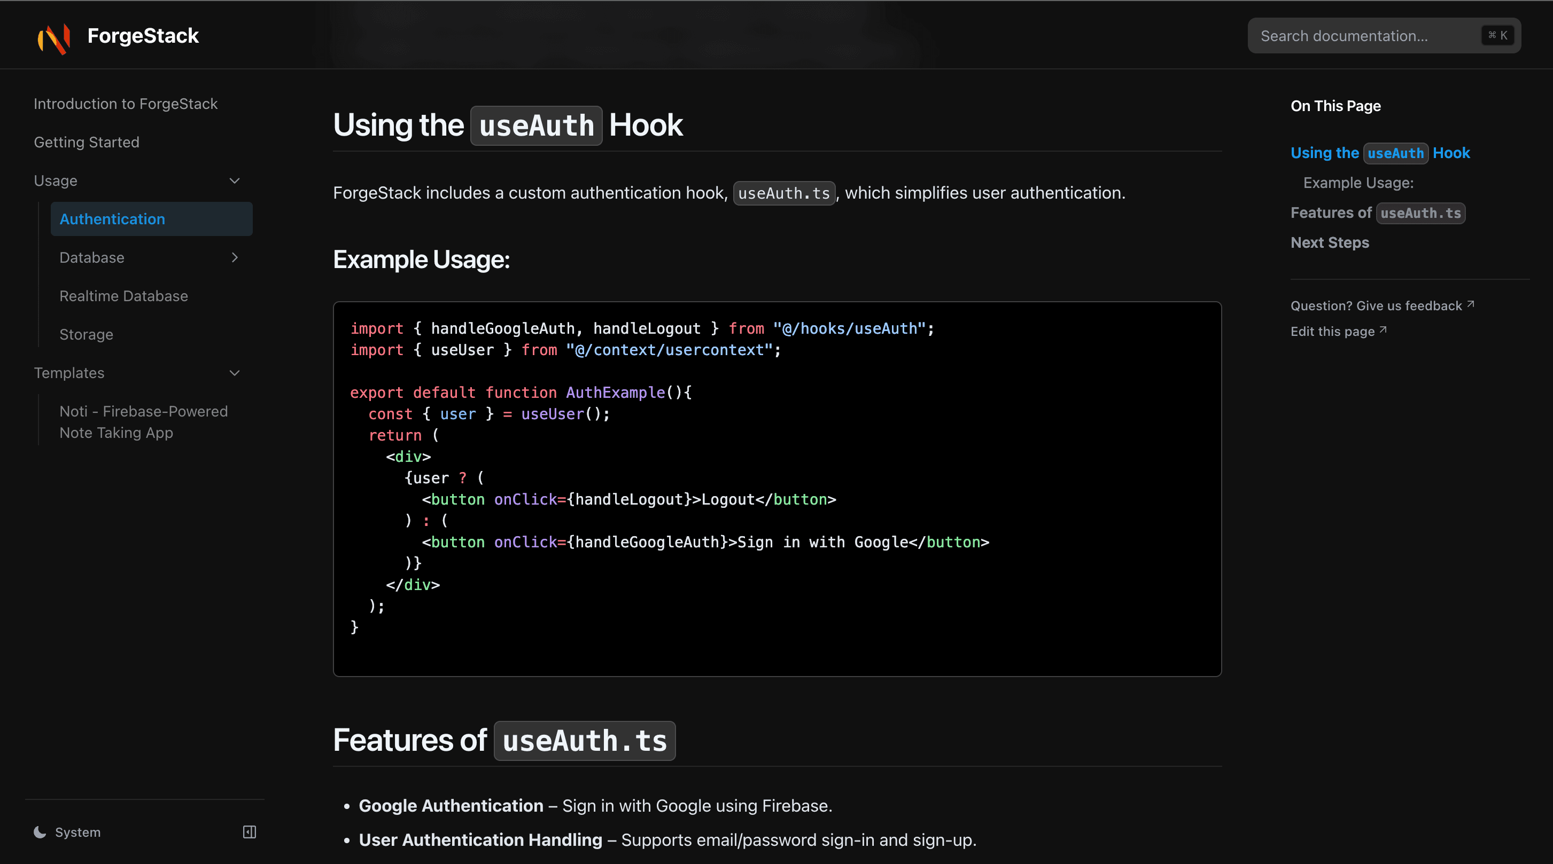The width and height of the screenshot is (1553, 864).
Task: Click the ForgeStack logo icon
Action: 56,37
